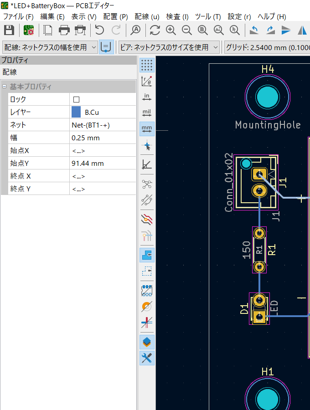Edit the 始点Y value 91.44 mm
The image size is (310, 410).
[x=103, y=164]
